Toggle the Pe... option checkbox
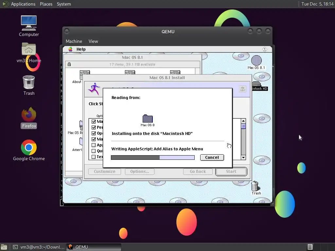335x251 pixels. click(x=94, y=127)
